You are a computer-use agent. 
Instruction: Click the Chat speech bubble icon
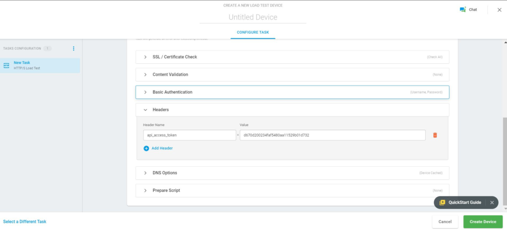(462, 9)
